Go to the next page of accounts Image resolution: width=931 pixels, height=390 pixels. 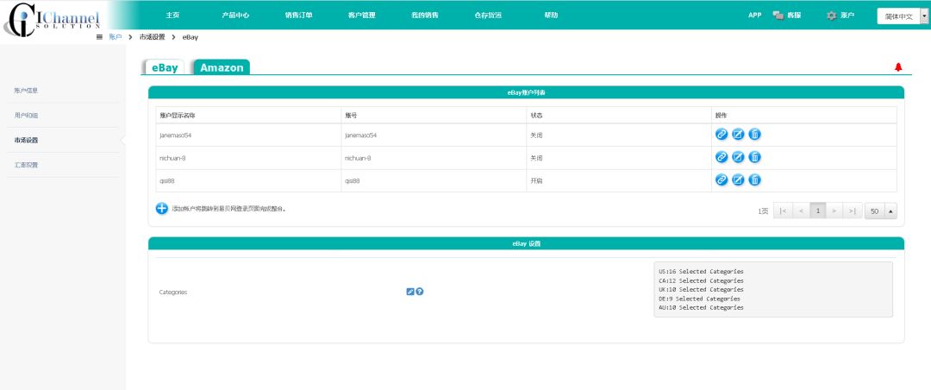[834, 211]
